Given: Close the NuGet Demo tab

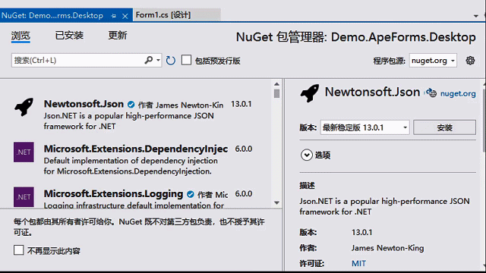Looking at the screenshot, I should tap(125, 16).
